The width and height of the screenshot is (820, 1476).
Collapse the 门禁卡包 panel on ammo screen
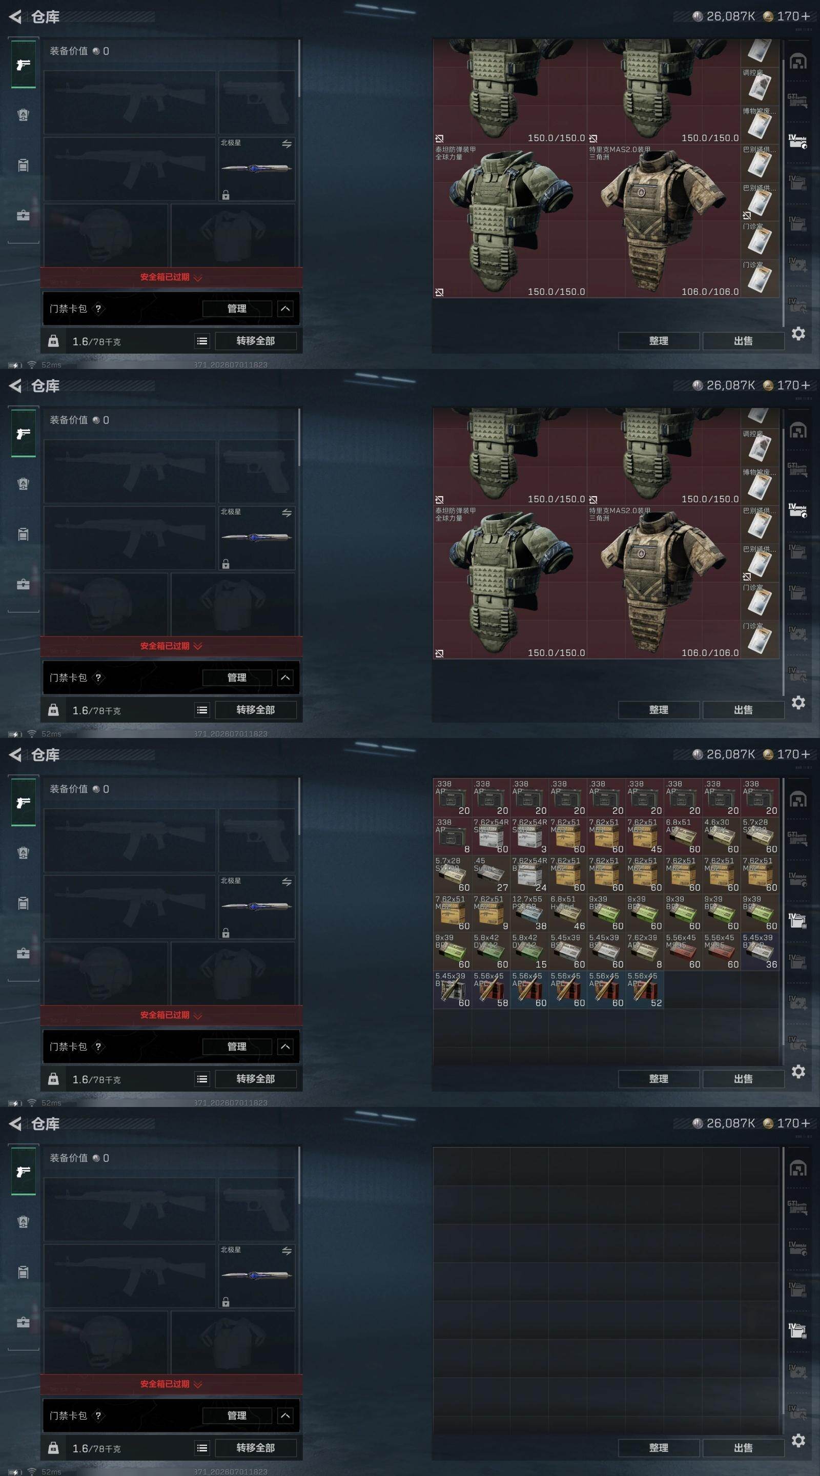click(x=285, y=1047)
